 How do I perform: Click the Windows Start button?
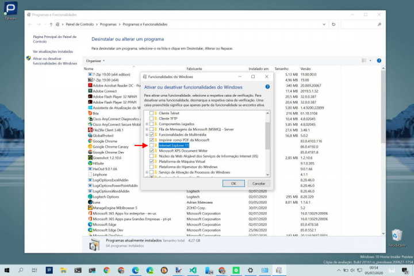pos(8,270)
